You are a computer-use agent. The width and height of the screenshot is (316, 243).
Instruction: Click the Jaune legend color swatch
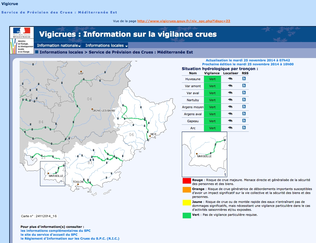coord(187,203)
